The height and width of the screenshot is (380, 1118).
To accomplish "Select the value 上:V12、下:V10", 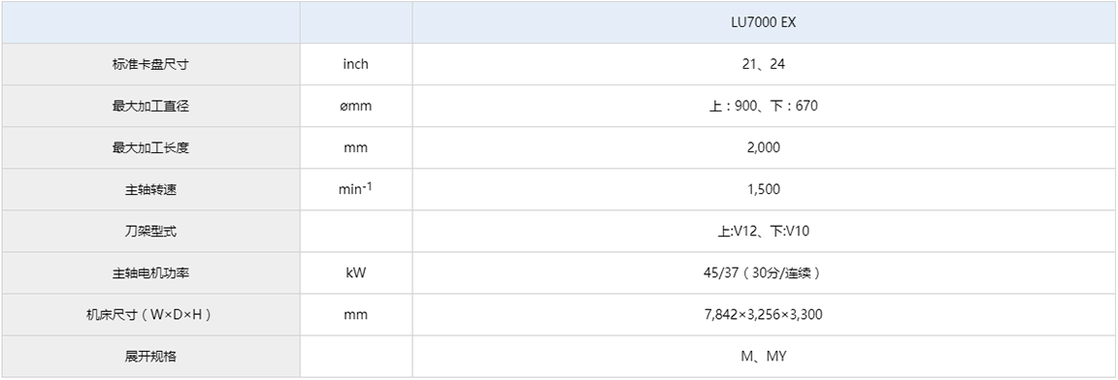I will [764, 232].
